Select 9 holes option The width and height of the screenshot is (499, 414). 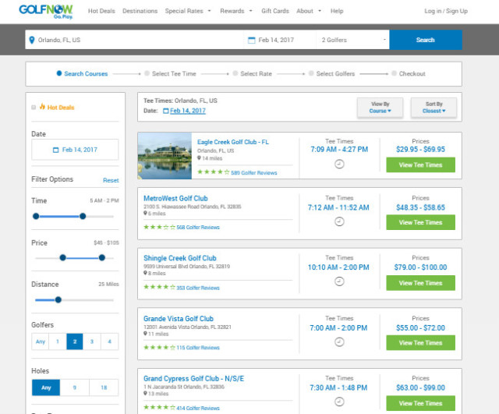click(x=75, y=387)
